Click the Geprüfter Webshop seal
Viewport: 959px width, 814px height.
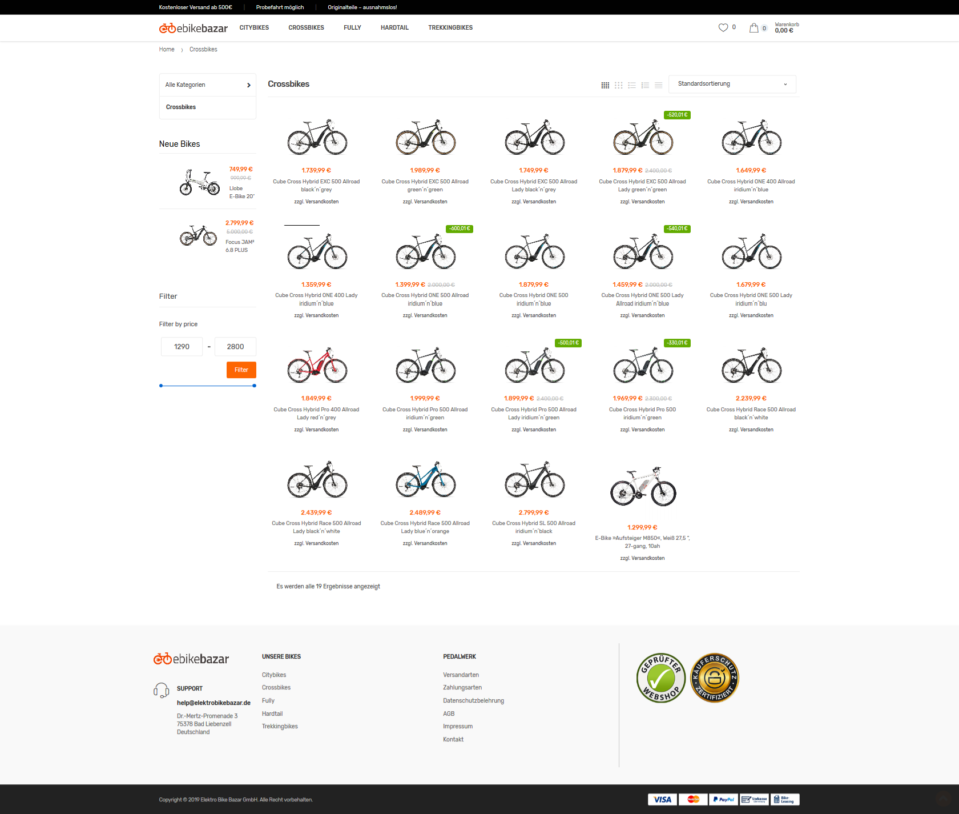tap(661, 678)
